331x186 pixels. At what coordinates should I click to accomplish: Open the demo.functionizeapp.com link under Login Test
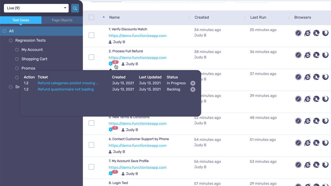[137, 185]
